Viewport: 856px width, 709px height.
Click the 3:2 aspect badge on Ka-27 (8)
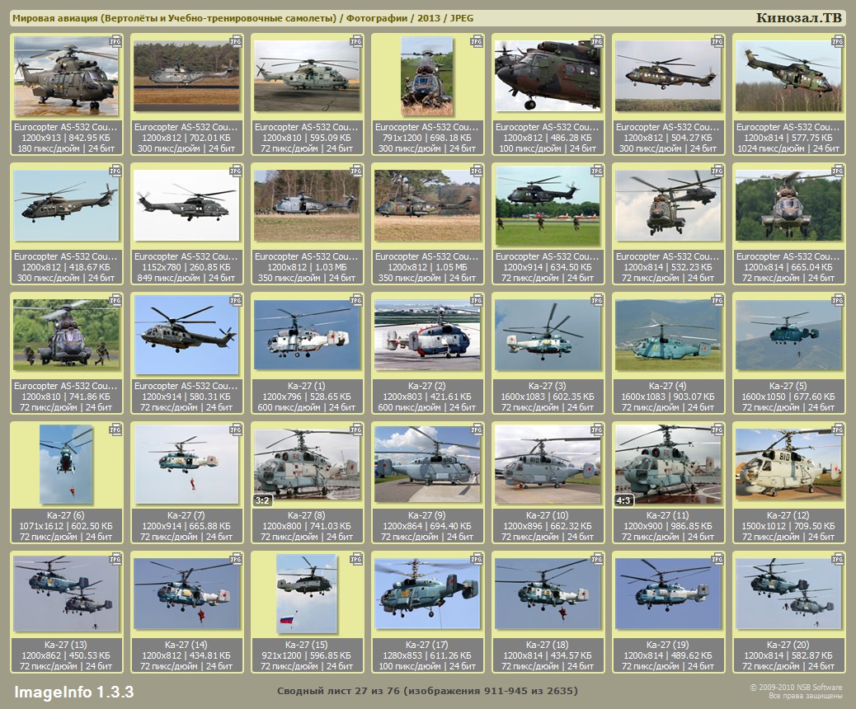[x=262, y=500]
